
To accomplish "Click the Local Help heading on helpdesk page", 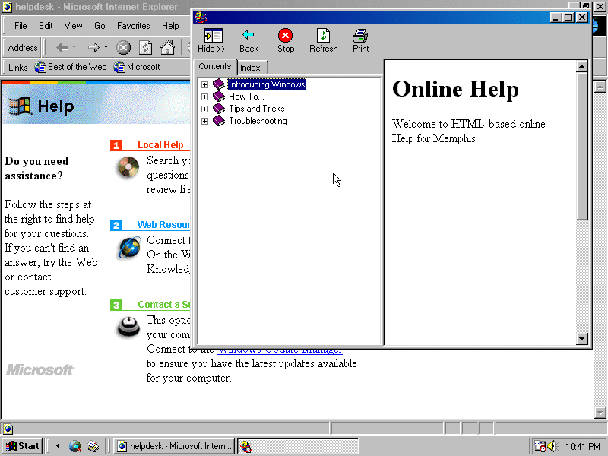I will click(x=160, y=145).
